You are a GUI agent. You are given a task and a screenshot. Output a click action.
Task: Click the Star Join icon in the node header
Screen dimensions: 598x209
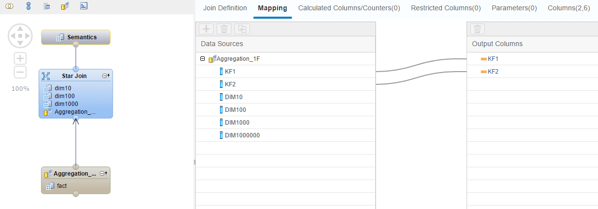(46, 76)
